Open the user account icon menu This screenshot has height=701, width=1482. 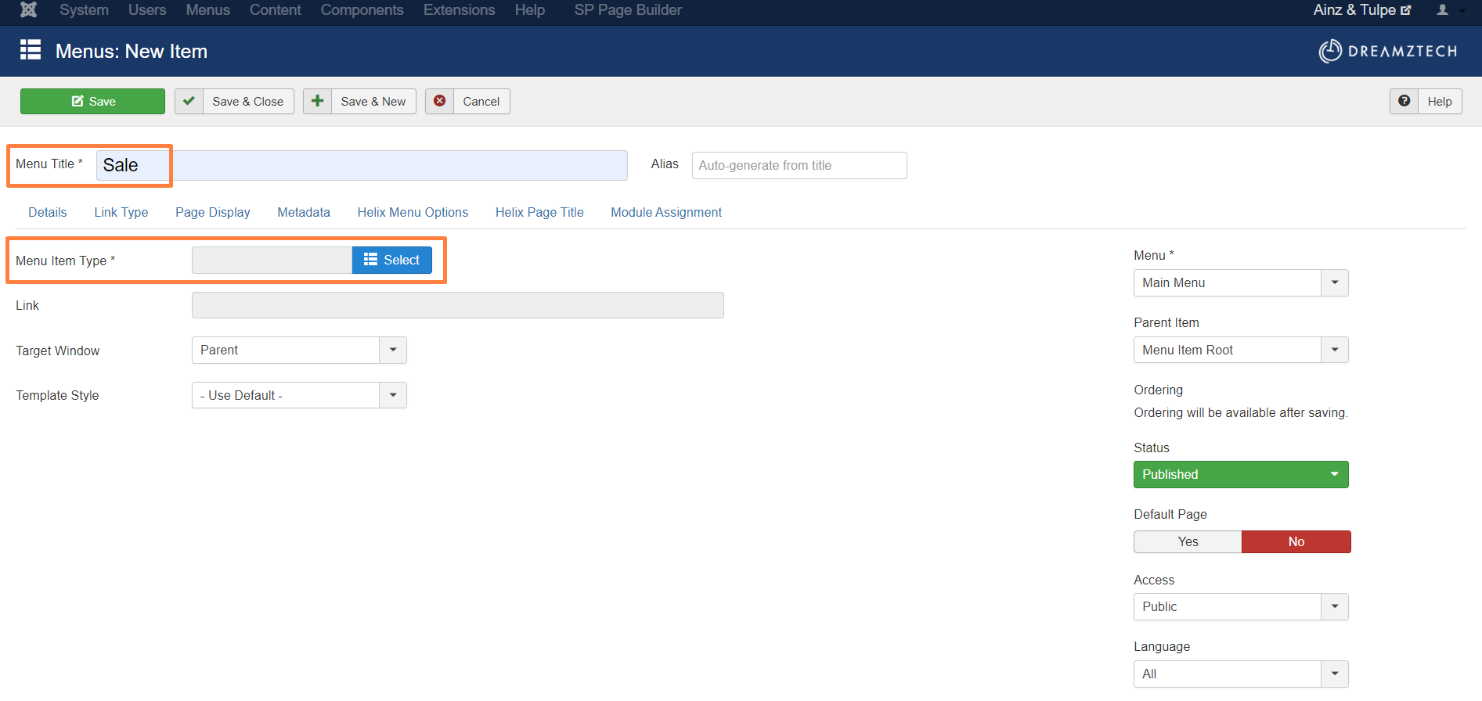click(1449, 10)
